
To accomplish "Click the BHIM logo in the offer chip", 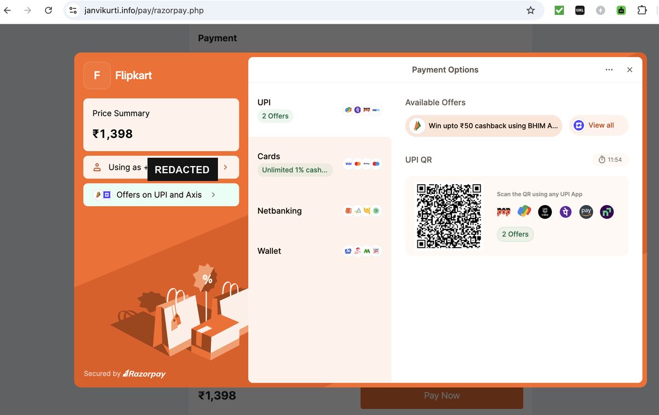I will click(x=417, y=126).
